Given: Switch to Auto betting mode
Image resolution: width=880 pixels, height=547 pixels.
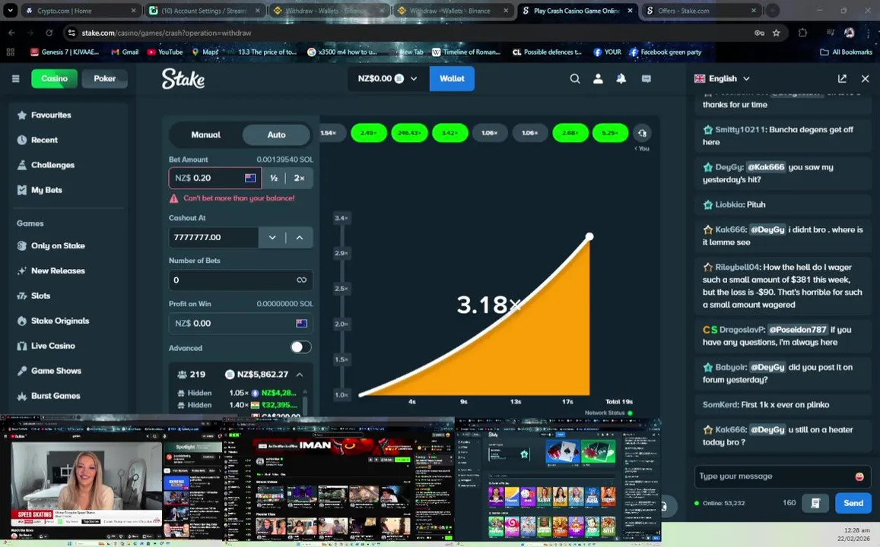Looking at the screenshot, I should pos(276,134).
